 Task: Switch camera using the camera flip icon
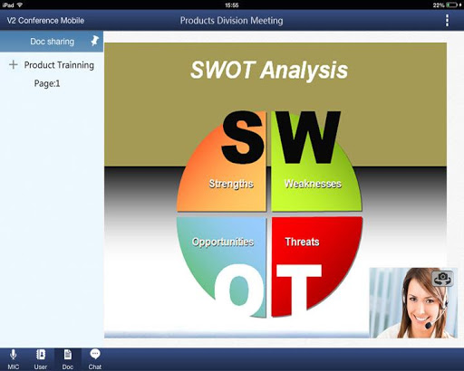(442, 278)
